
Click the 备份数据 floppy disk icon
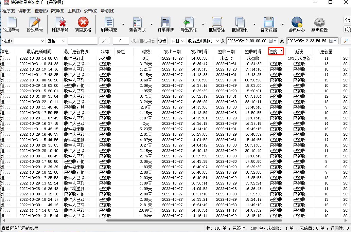269,22
